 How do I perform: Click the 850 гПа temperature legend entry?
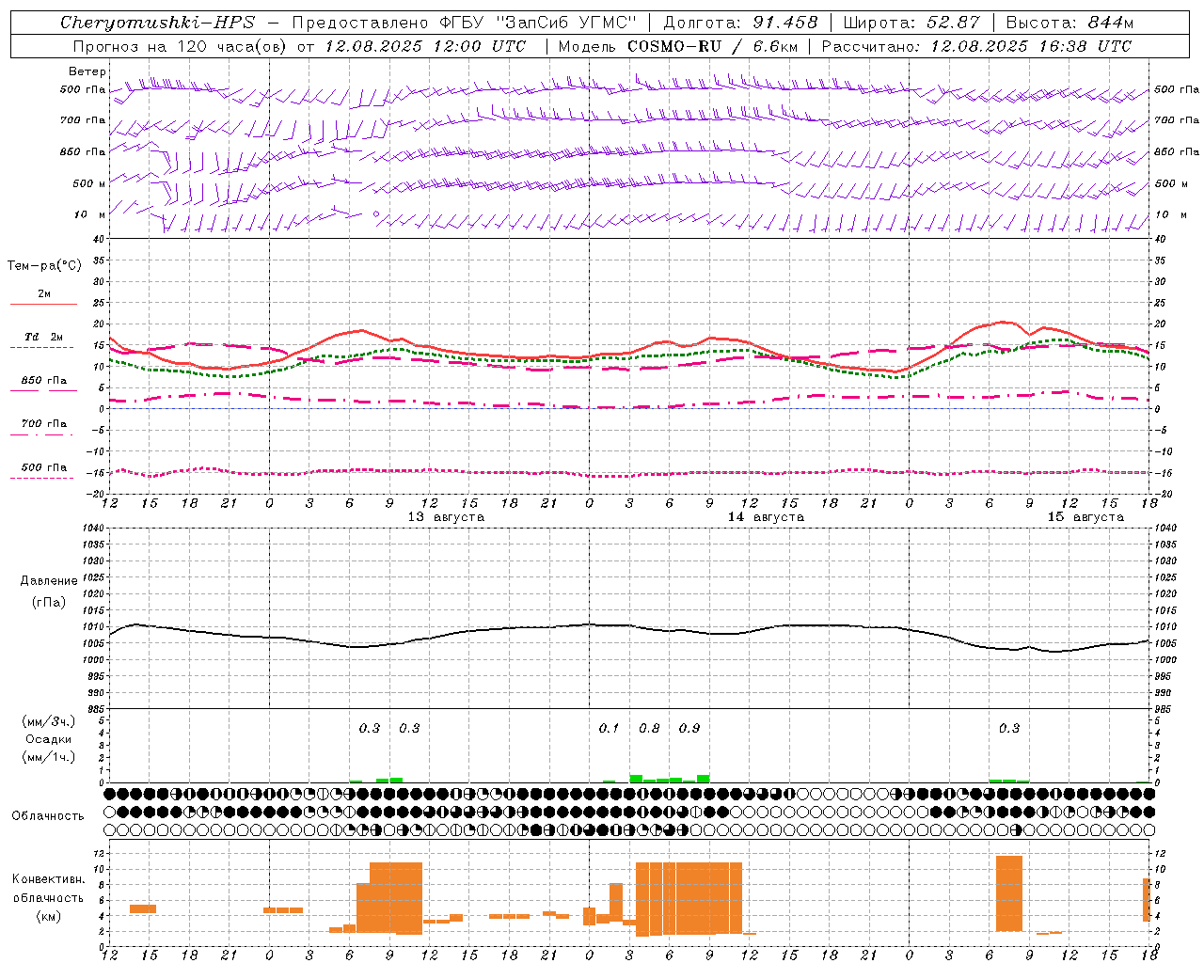click(x=43, y=381)
